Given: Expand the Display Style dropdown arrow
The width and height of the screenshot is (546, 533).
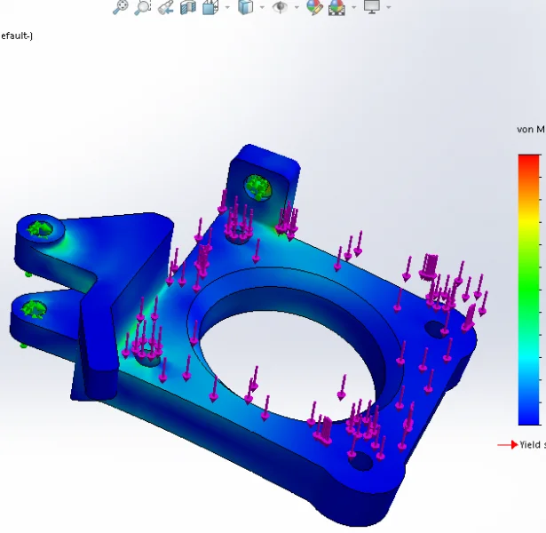Looking at the screenshot, I should click(x=261, y=7).
